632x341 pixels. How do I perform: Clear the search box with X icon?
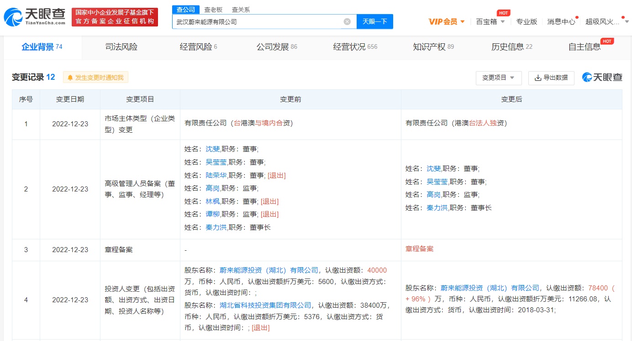click(347, 21)
